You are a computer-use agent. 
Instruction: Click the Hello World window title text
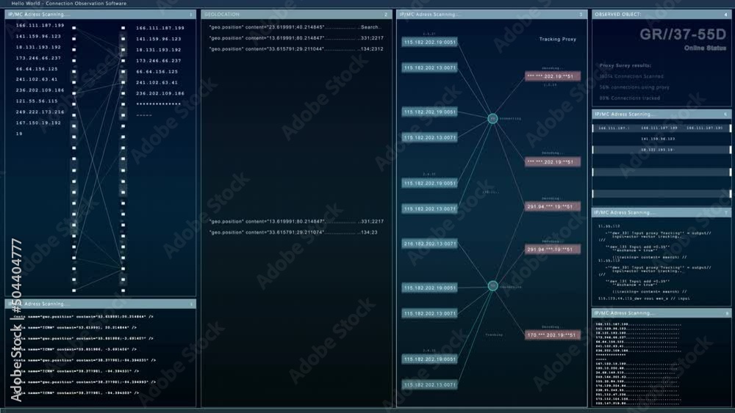69,3
